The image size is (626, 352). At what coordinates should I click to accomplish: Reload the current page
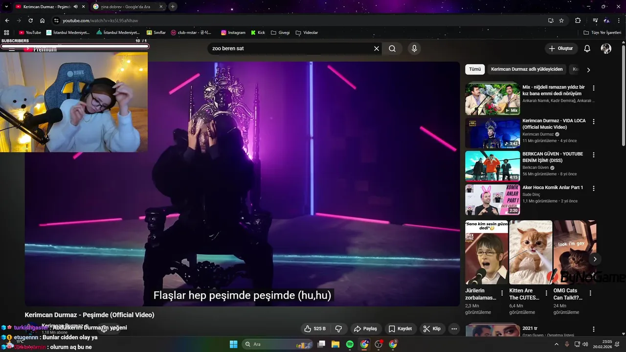click(30, 21)
